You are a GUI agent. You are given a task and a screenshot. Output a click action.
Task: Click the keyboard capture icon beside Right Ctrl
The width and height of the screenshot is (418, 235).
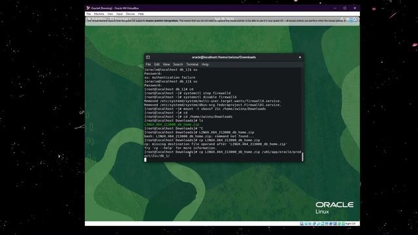point(343,223)
